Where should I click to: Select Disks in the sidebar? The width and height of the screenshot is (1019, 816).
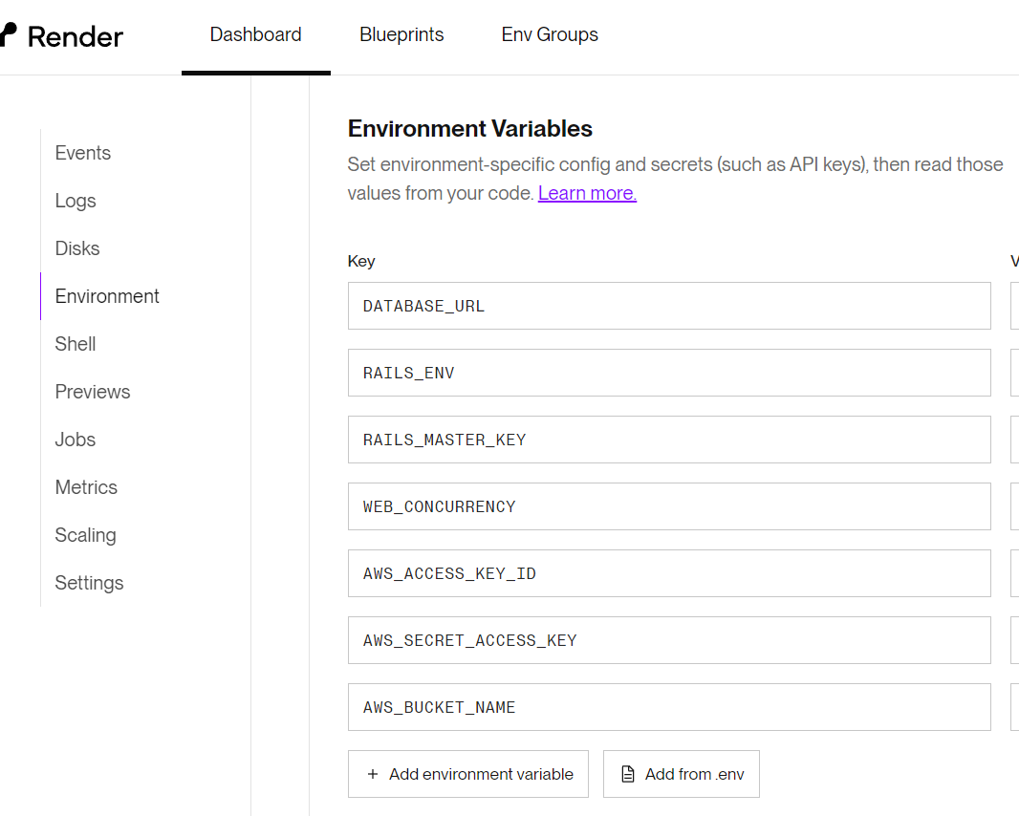click(x=77, y=248)
